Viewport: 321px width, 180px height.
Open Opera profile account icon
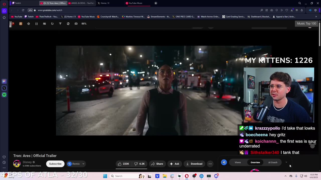coord(302,10)
